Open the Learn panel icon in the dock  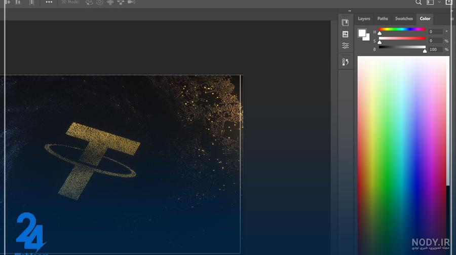pyautogui.click(x=345, y=23)
